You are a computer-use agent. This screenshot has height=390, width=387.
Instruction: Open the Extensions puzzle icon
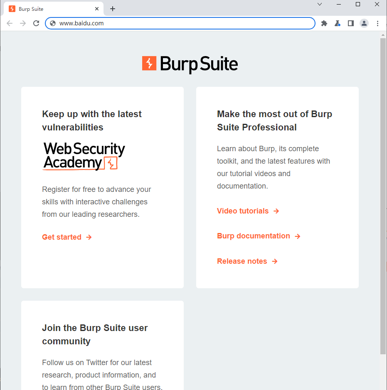[324, 23]
